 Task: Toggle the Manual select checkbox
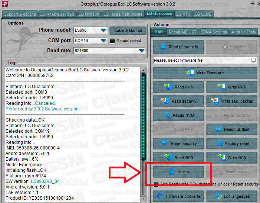112,41
